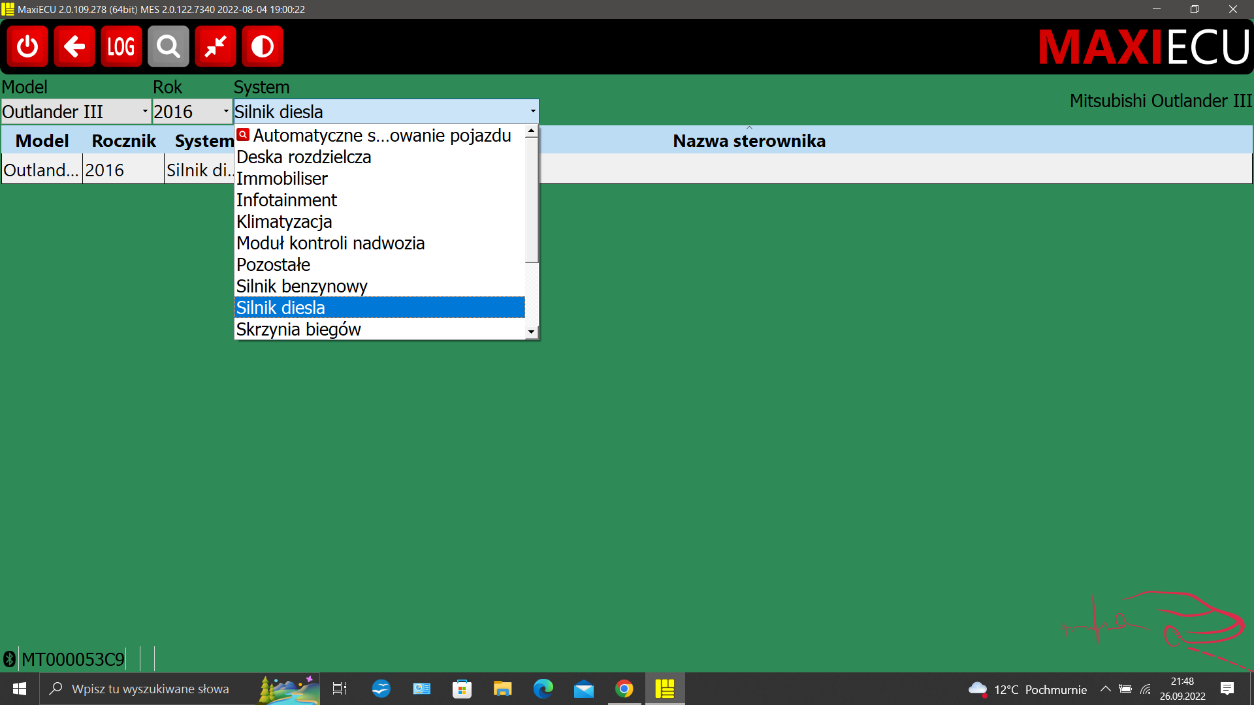Click the Outland... cell in the table row

[42, 170]
